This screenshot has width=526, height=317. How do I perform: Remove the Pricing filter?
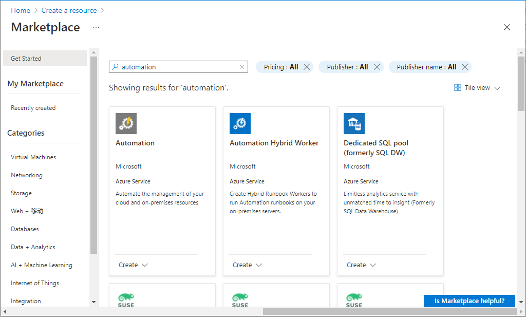(307, 67)
